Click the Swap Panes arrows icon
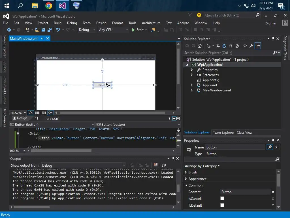The image size is (290, 218). [x=37, y=118]
